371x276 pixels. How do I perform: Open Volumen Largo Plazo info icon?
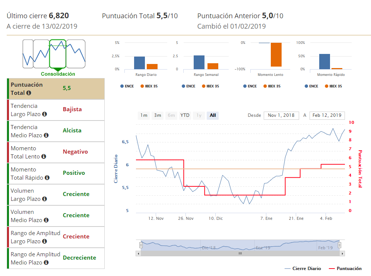44,199
